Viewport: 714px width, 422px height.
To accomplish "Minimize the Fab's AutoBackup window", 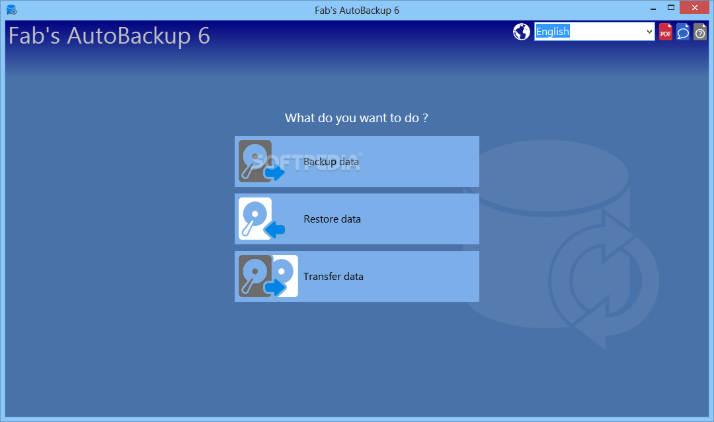I will click(x=653, y=8).
